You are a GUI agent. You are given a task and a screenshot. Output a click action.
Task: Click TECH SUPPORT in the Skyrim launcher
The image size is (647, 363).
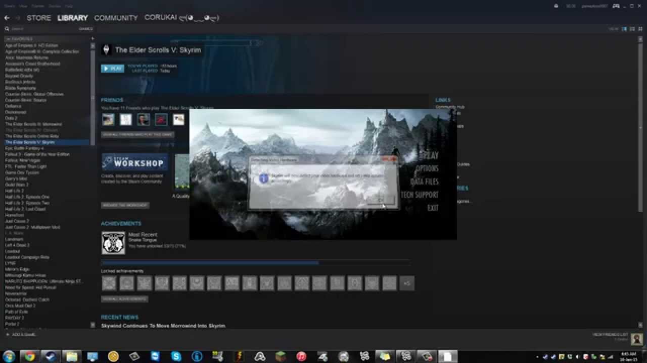coord(420,195)
